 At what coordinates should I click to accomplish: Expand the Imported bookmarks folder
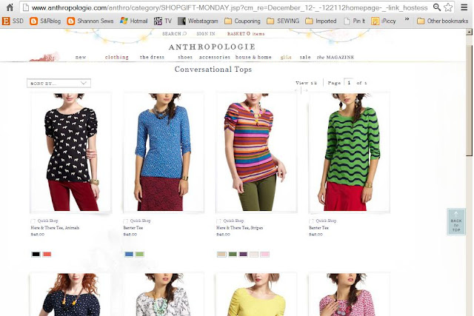click(321, 21)
